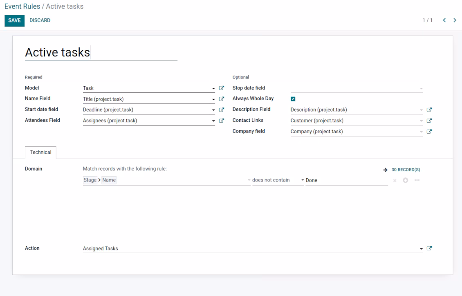Add domain branch with ellipsis icon
The width and height of the screenshot is (462, 296).
(x=417, y=180)
